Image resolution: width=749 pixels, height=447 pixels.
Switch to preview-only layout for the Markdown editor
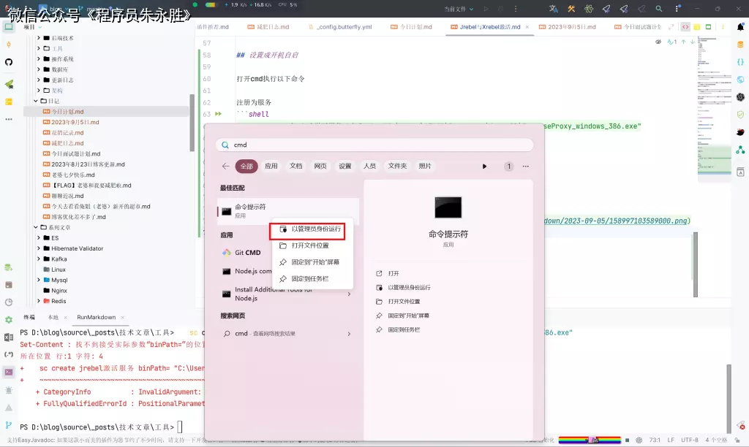coord(710,26)
